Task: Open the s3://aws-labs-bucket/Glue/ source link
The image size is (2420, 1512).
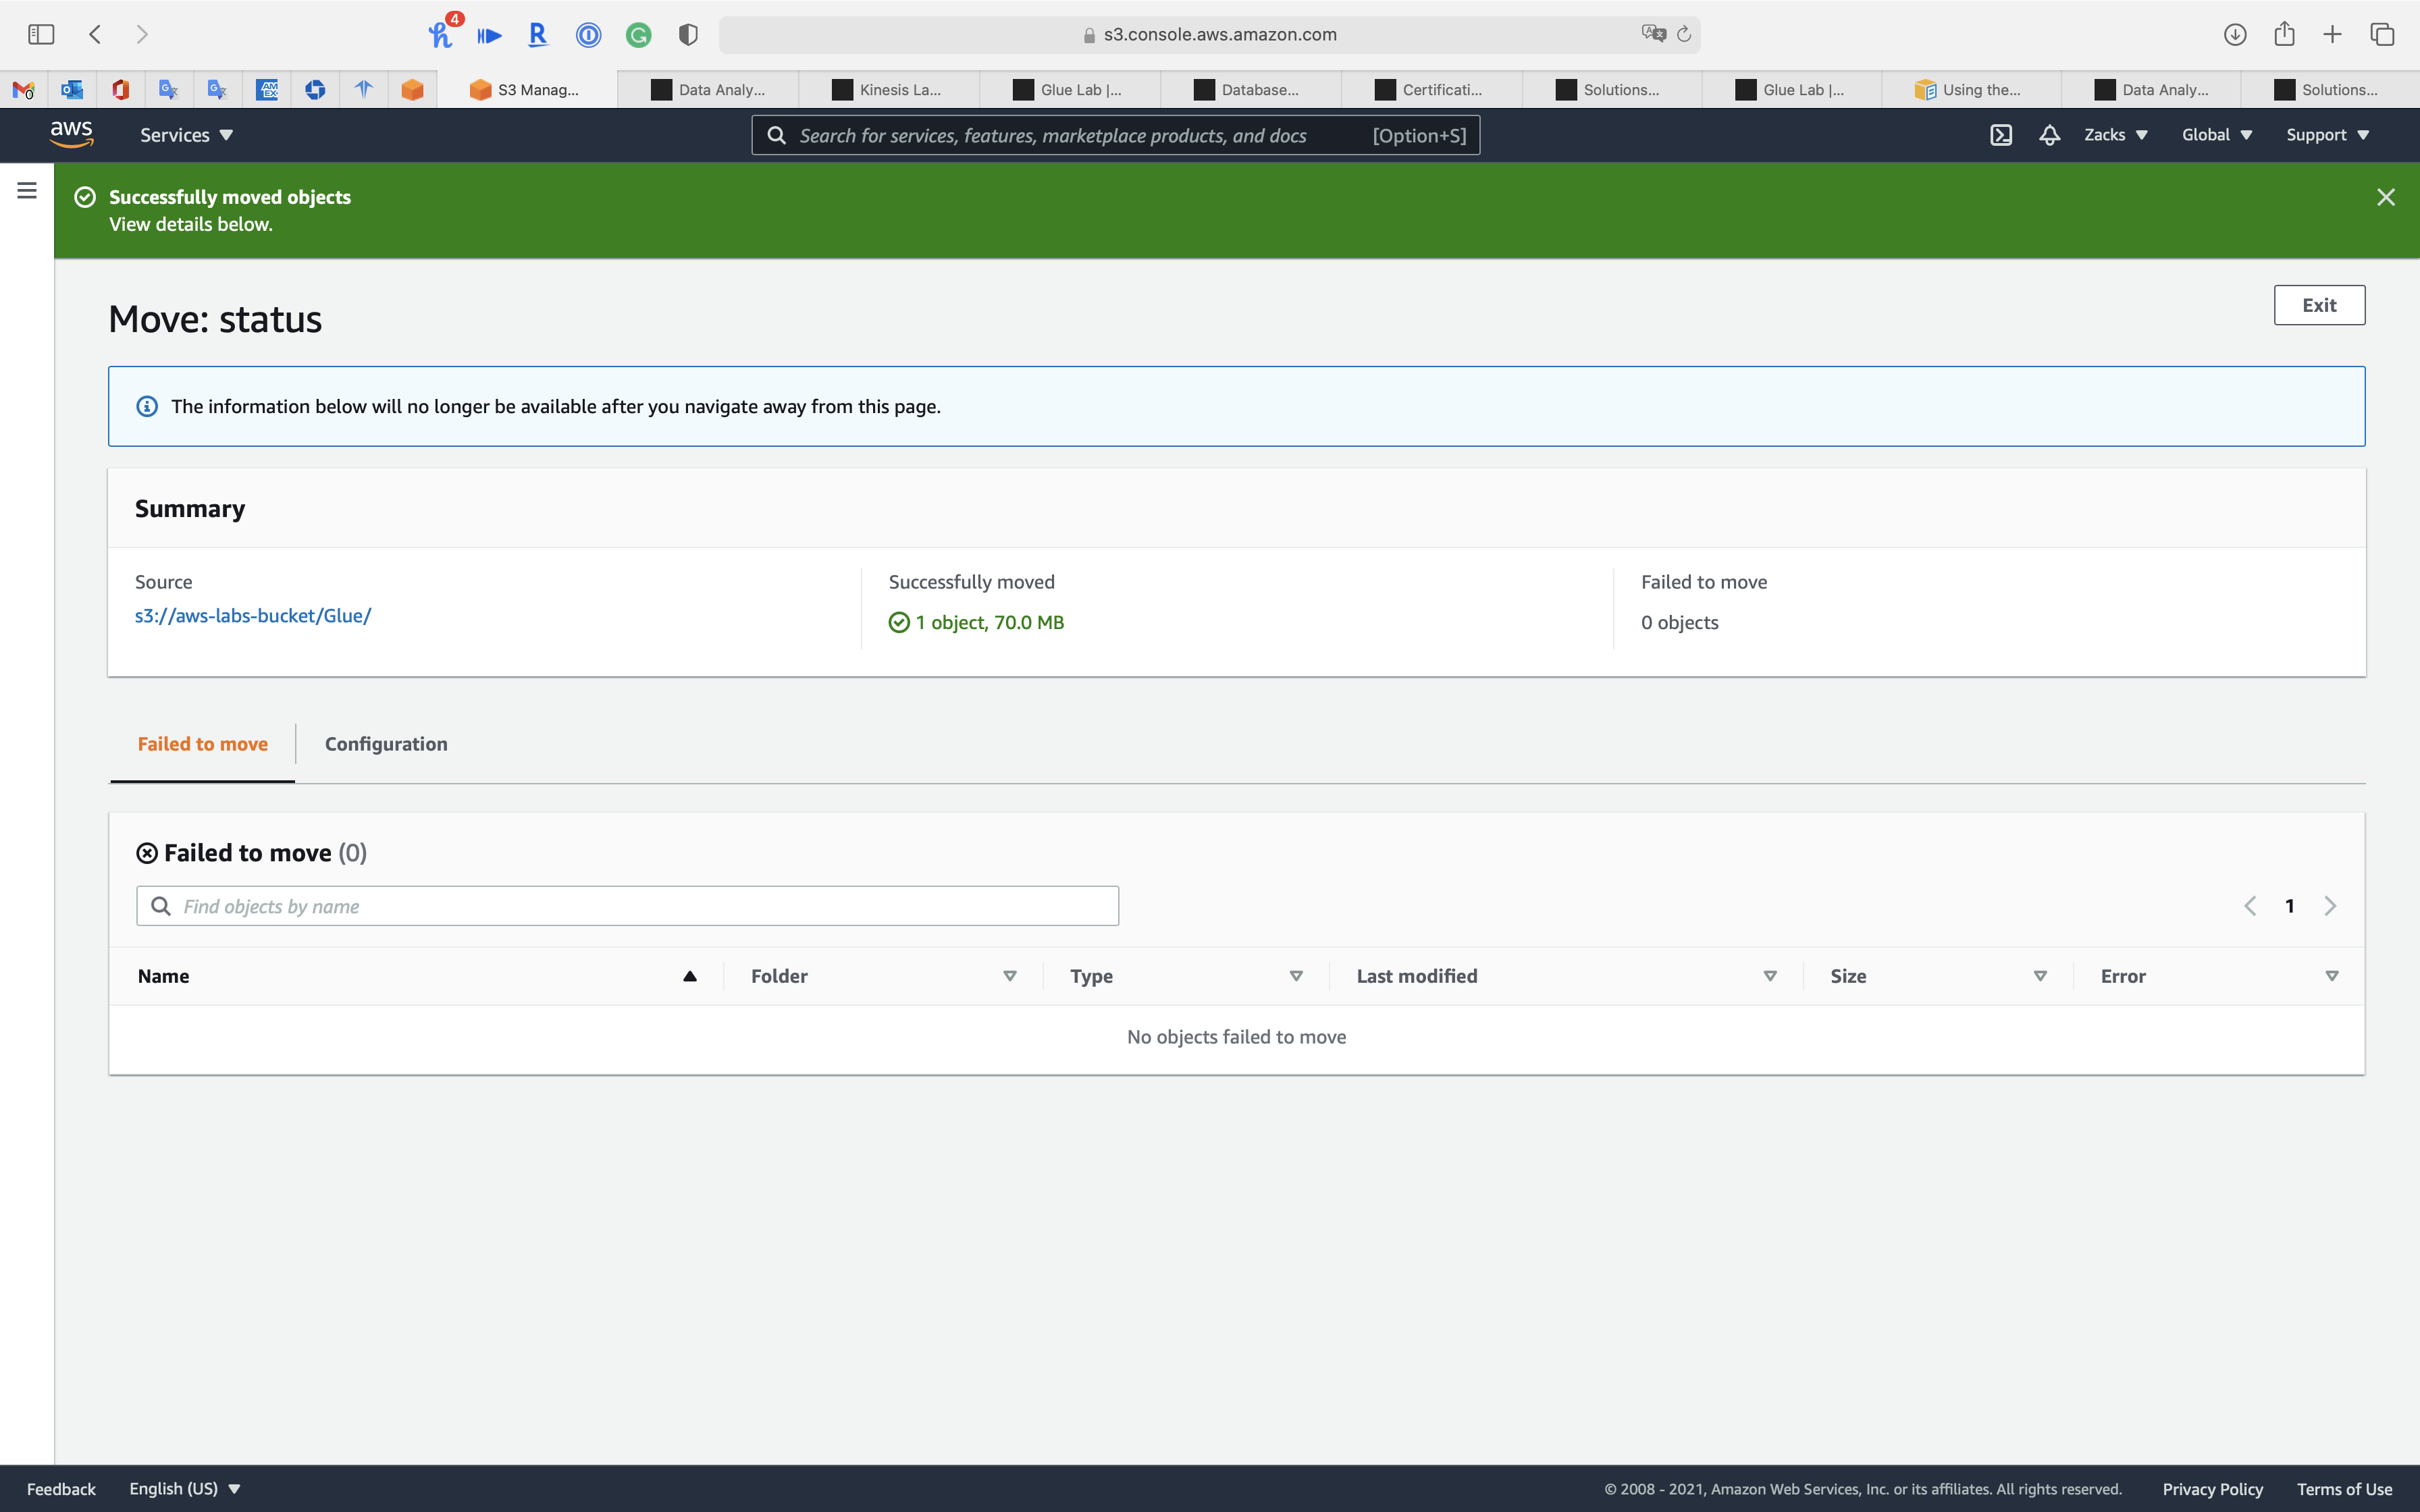Action: tap(253, 616)
